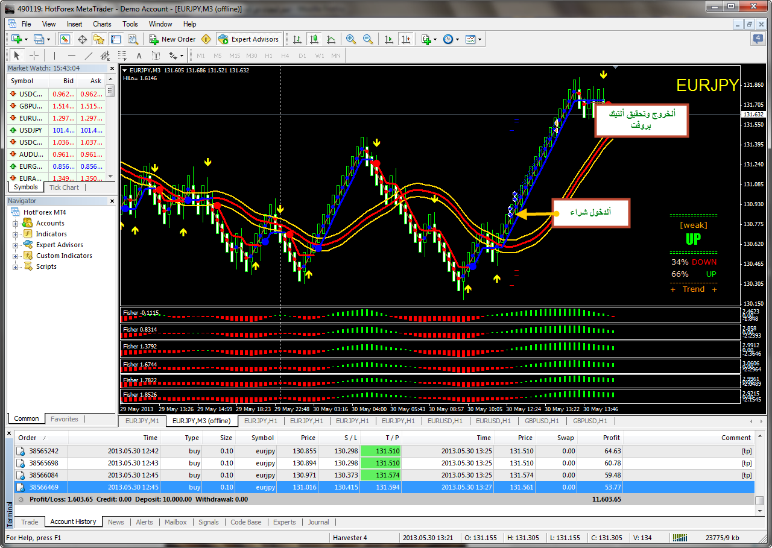Expand the Custom Indicators tree node
The width and height of the screenshot is (772, 548).
(x=15, y=256)
